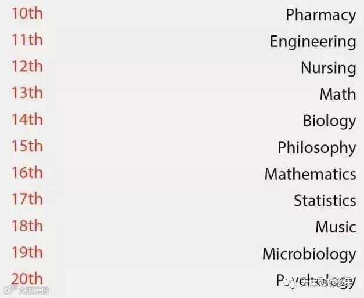Click the 10th rank number
The image size is (364, 298).
(27, 13)
